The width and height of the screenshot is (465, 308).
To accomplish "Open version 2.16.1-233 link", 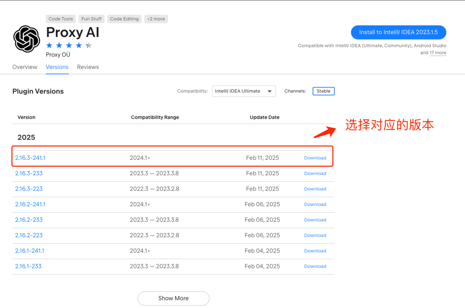I will tap(28, 266).
